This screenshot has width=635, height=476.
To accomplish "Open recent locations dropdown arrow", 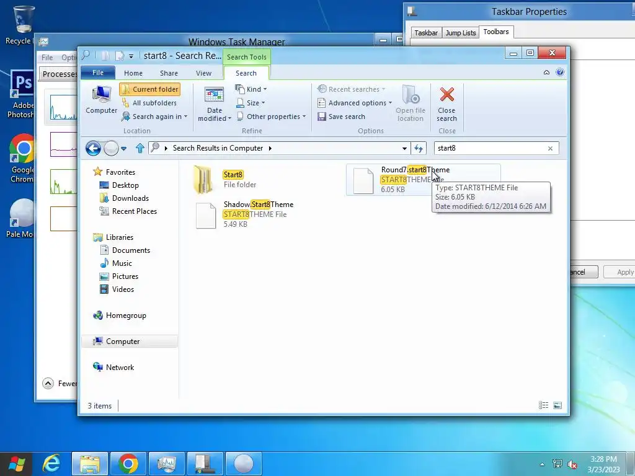I will (123, 149).
